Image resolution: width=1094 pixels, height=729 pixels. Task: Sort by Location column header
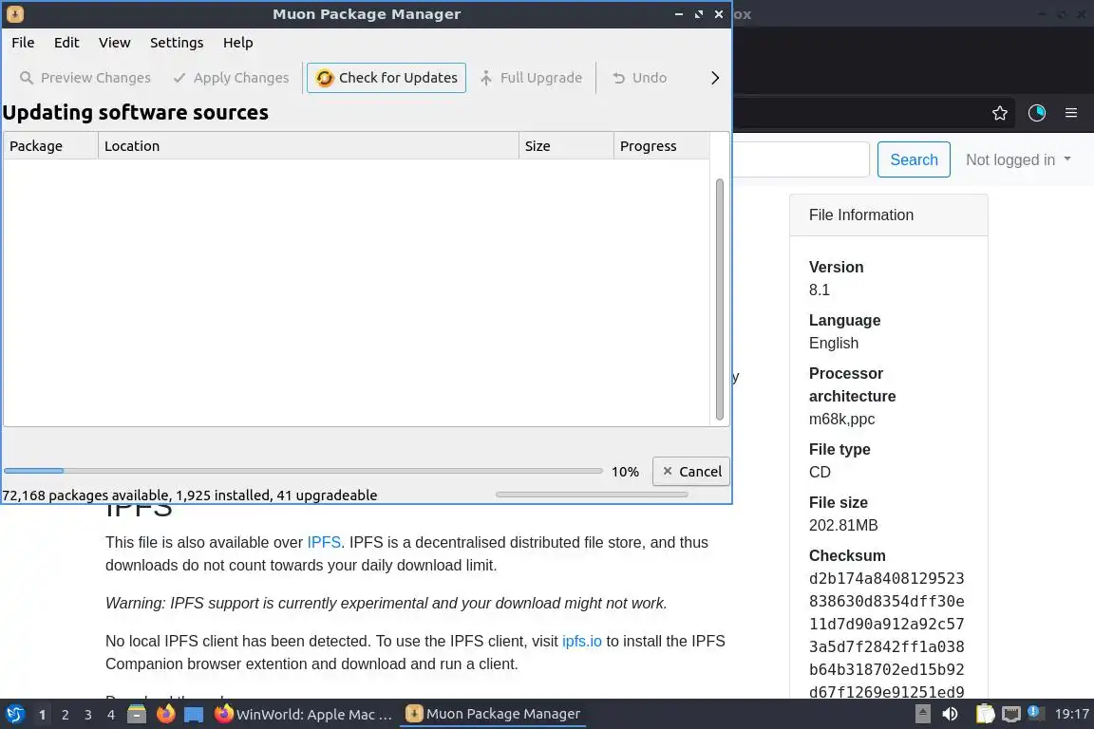(x=309, y=146)
